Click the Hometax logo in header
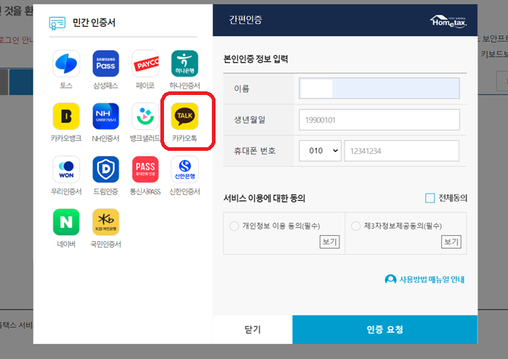 pos(448,21)
